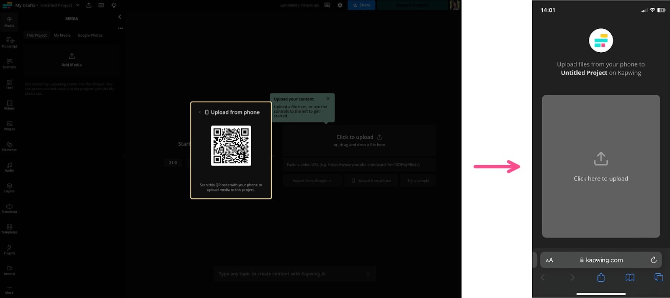Image resolution: width=670 pixels, height=298 pixels.
Task: Switch to the My Media tab
Action: [62, 35]
